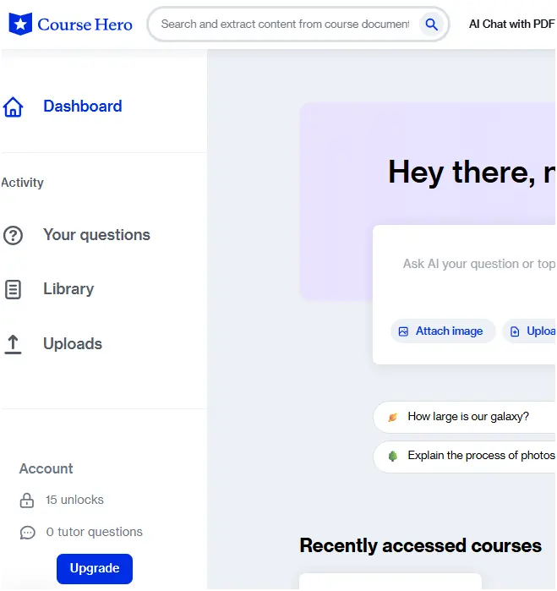
Task: Open the Dashboard menu item
Action: 83,107
